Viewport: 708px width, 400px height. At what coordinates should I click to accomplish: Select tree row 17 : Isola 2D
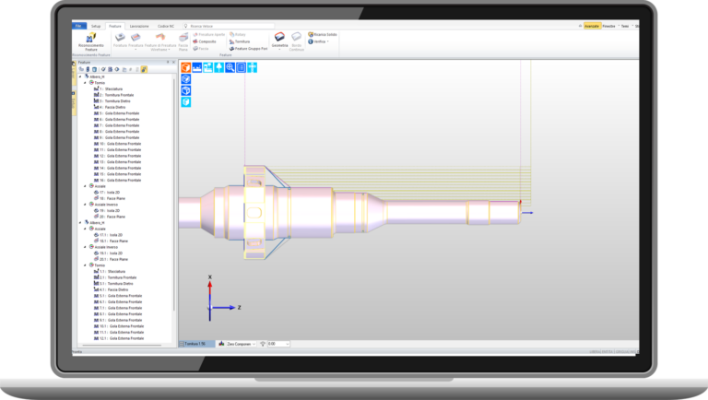(x=107, y=193)
